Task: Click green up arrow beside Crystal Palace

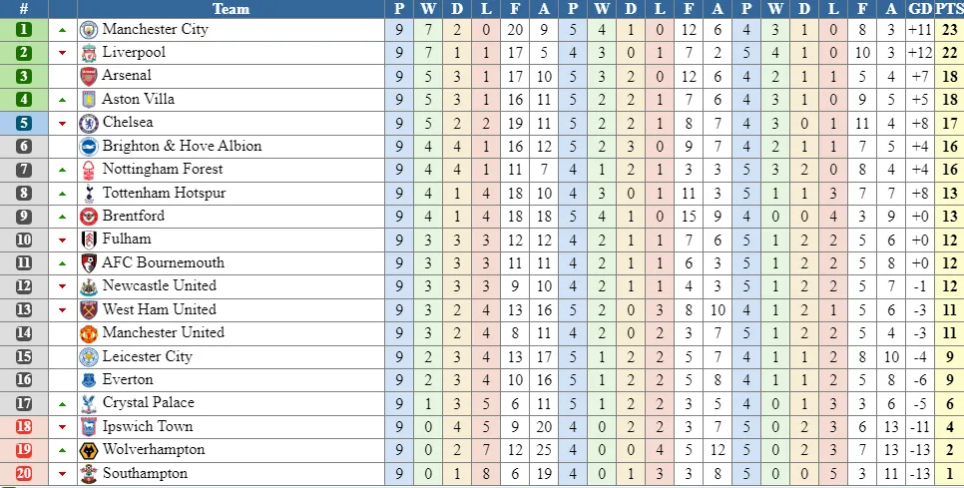Action: (63, 403)
